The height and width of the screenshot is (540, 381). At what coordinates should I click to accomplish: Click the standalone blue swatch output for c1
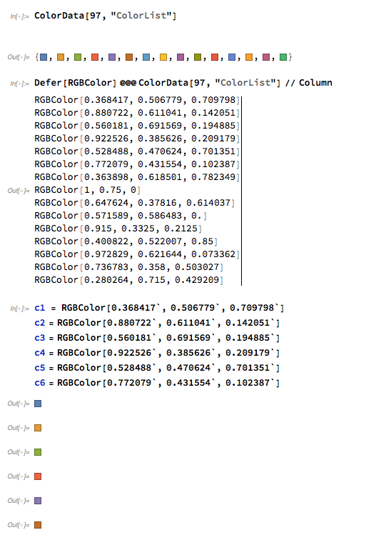(38, 404)
